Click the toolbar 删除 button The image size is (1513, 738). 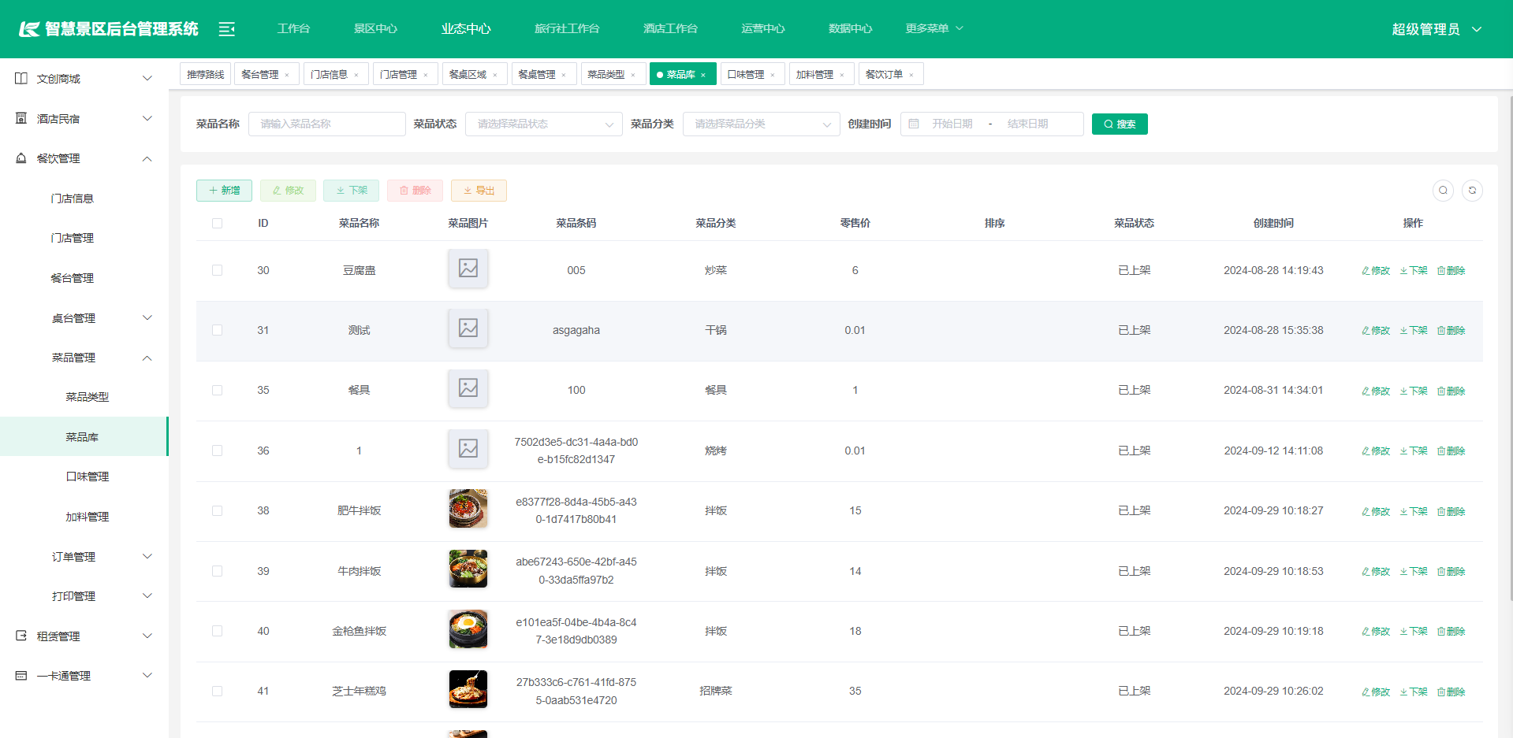[415, 191]
